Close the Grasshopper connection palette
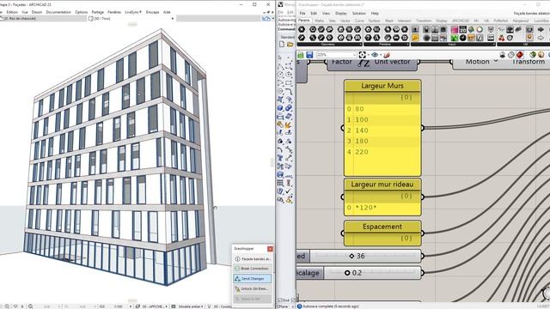550x309 pixels. point(270,249)
